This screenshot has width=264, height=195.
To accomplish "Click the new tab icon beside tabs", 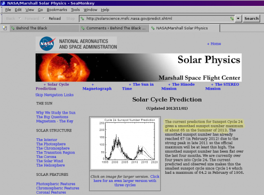I will click(5, 28).
